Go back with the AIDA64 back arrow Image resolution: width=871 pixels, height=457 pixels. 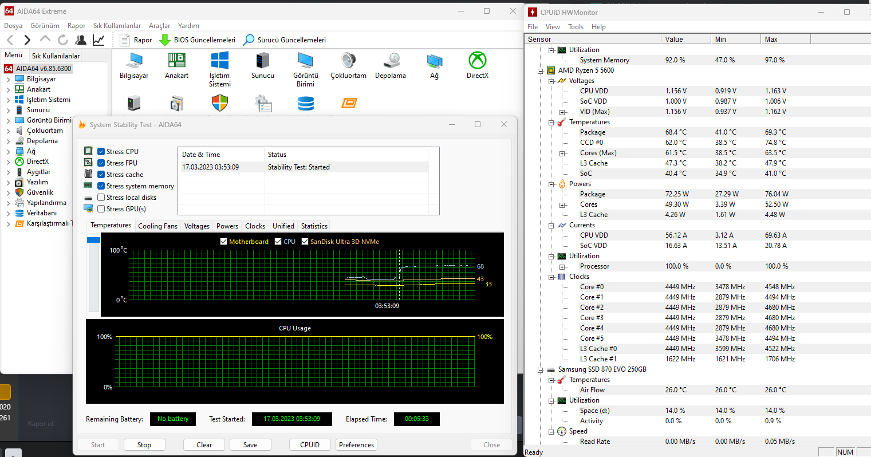tap(10, 40)
